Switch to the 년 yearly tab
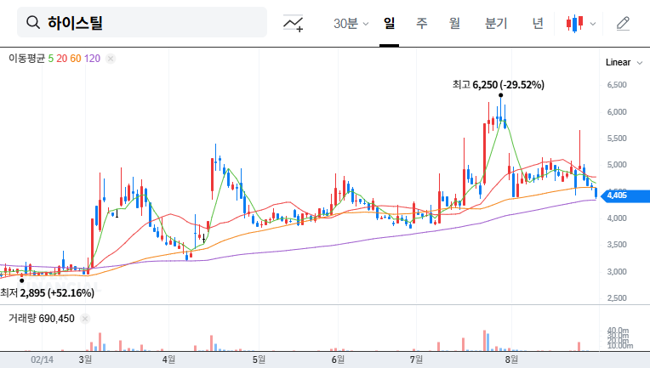Viewport: 650px width, 368px height. coord(538,23)
